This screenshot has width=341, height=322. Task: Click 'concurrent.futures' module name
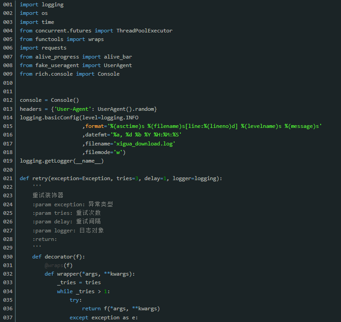(63, 31)
